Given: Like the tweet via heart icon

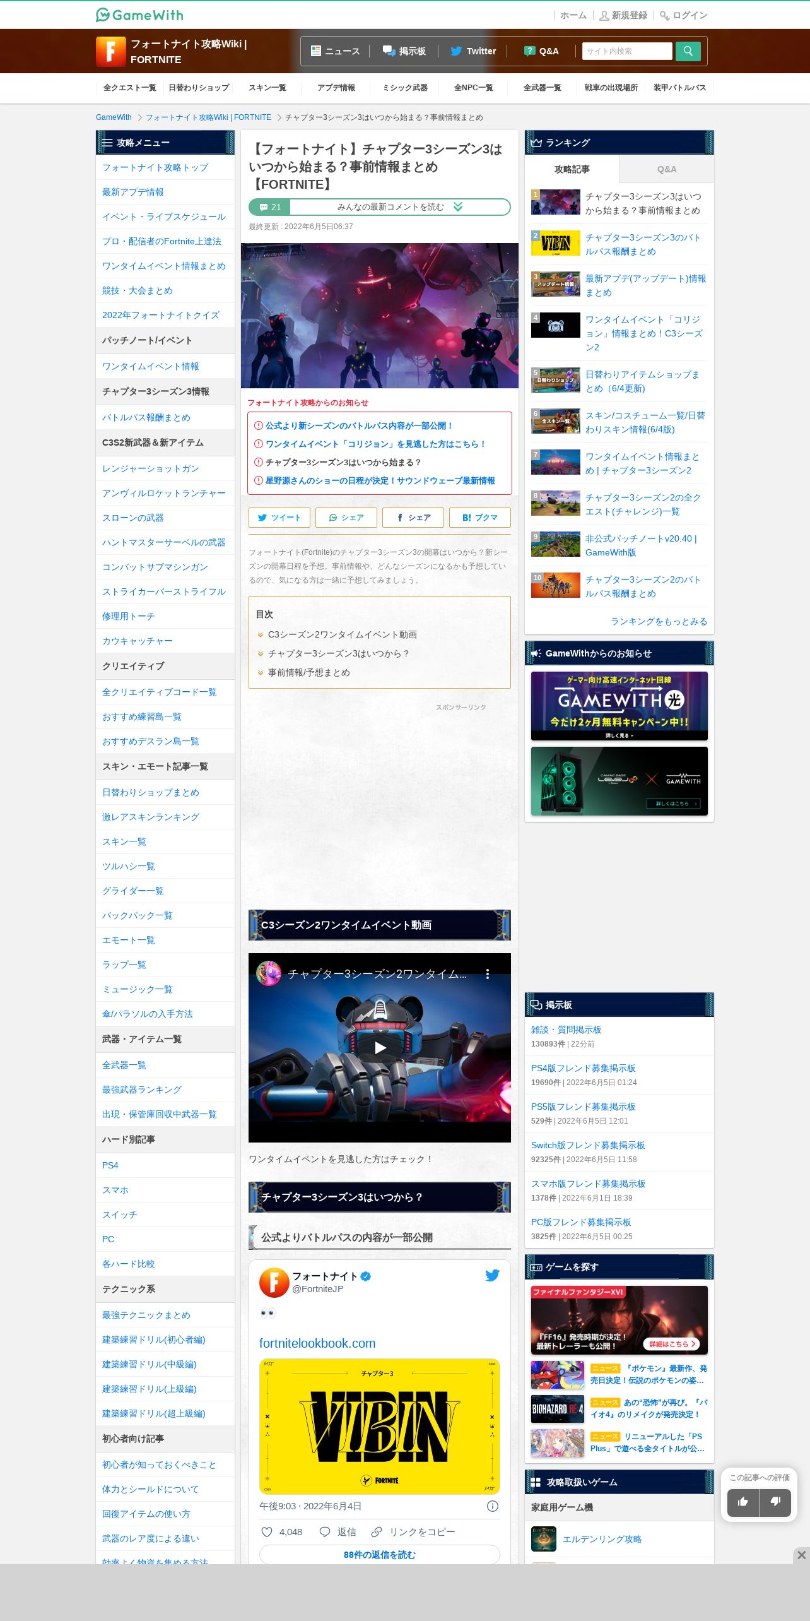Looking at the screenshot, I should 267,1532.
